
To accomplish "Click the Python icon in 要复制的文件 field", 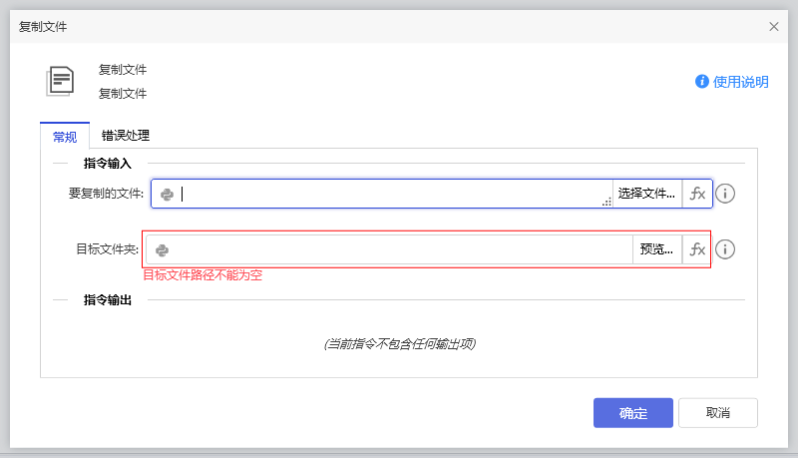I will pyautogui.click(x=168, y=195).
